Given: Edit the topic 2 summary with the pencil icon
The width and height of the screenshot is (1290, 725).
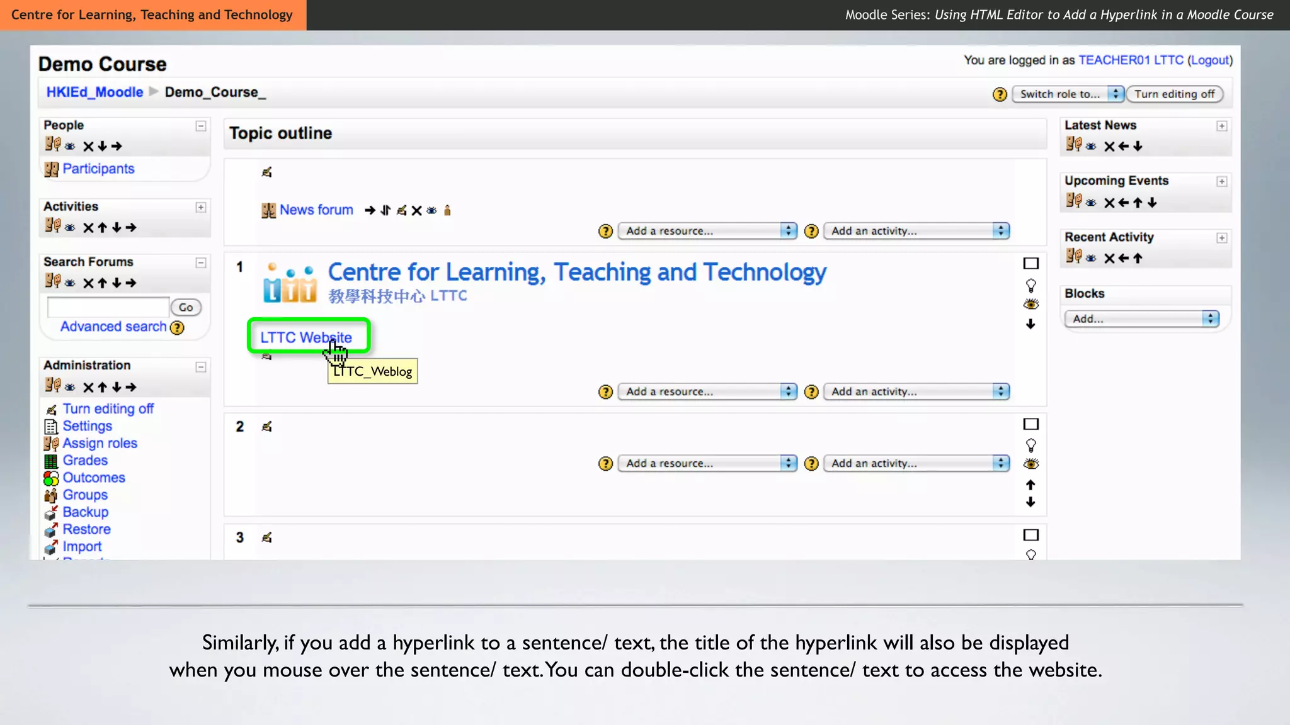Looking at the screenshot, I should pyautogui.click(x=267, y=427).
